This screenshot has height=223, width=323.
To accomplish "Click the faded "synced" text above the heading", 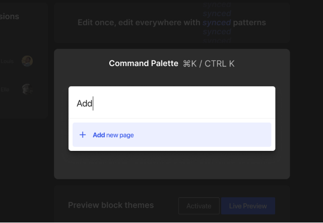I will coord(217,14).
